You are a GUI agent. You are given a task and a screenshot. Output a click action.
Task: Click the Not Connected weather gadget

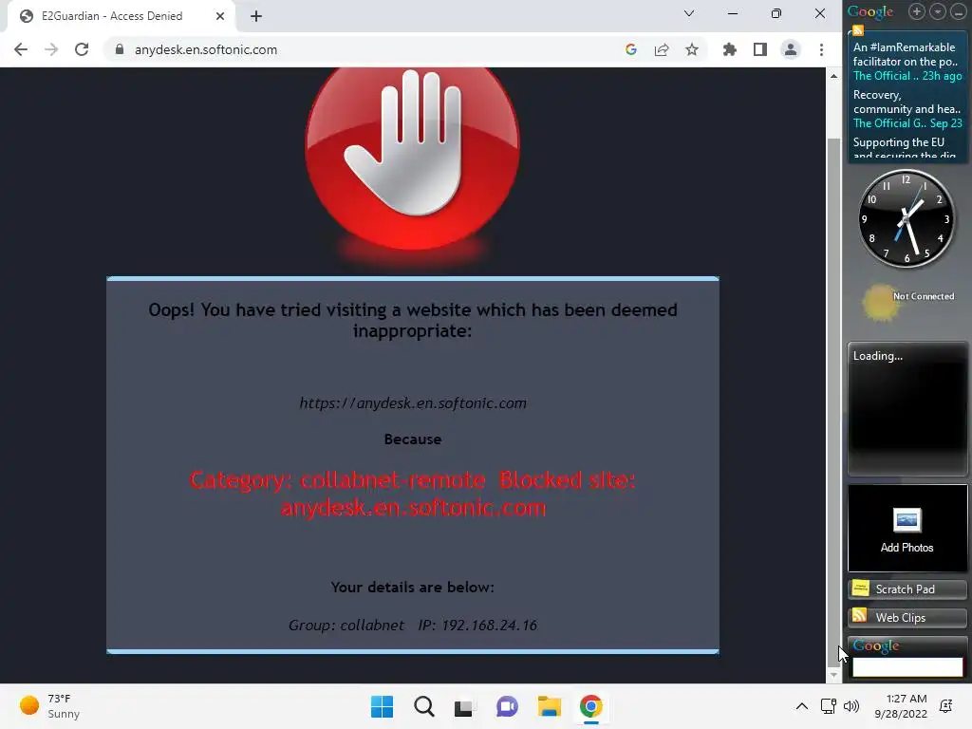907,301
